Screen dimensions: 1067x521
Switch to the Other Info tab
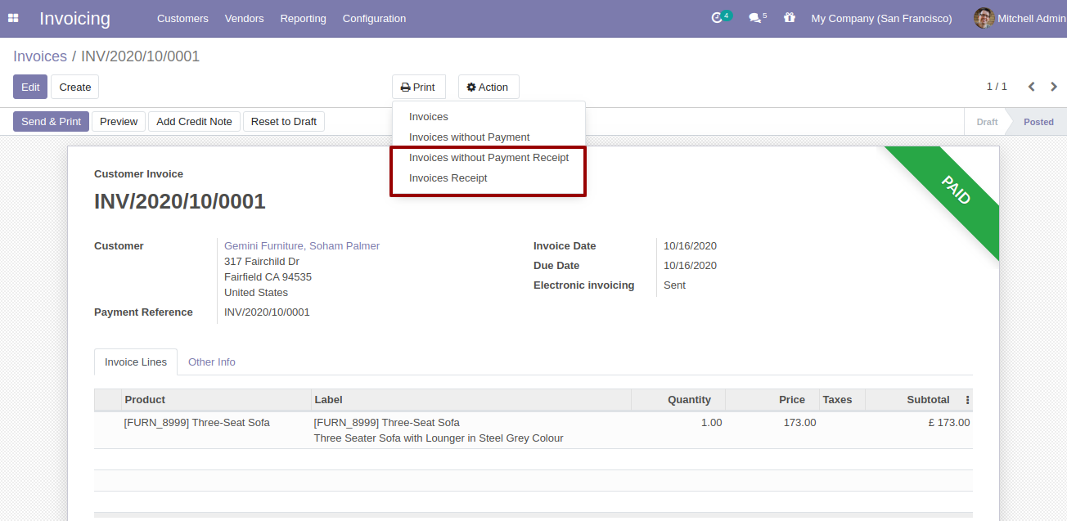pyautogui.click(x=211, y=362)
